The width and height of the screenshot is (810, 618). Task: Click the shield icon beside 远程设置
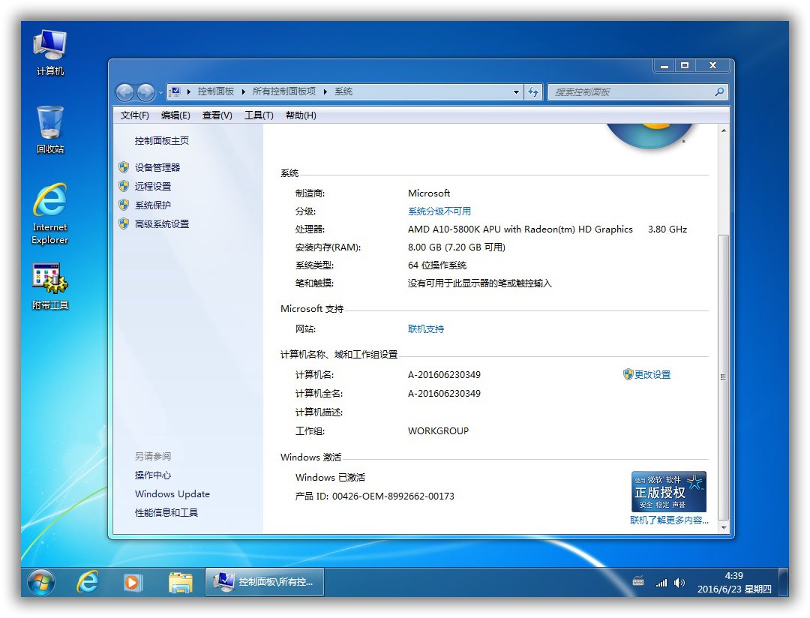click(124, 186)
